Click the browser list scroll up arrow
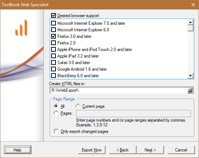The height and width of the screenshot is (158, 199). (x=190, y=22)
